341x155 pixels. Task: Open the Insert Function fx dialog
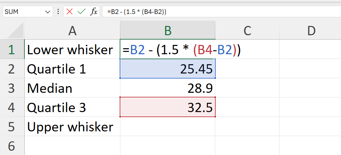(x=94, y=12)
